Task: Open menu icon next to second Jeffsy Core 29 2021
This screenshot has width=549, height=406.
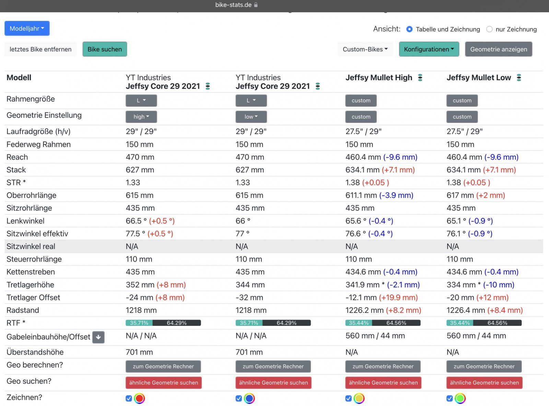Action: click(318, 86)
